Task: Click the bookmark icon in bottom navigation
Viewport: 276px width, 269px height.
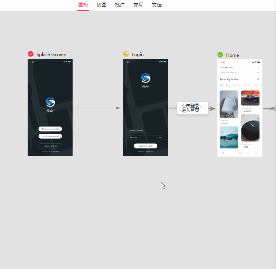Action: 231,153
